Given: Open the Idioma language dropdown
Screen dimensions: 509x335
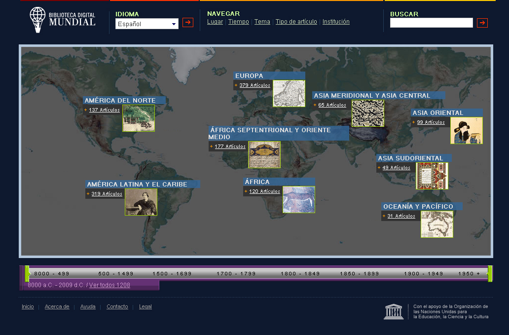Looking at the screenshot, I should coord(147,24).
